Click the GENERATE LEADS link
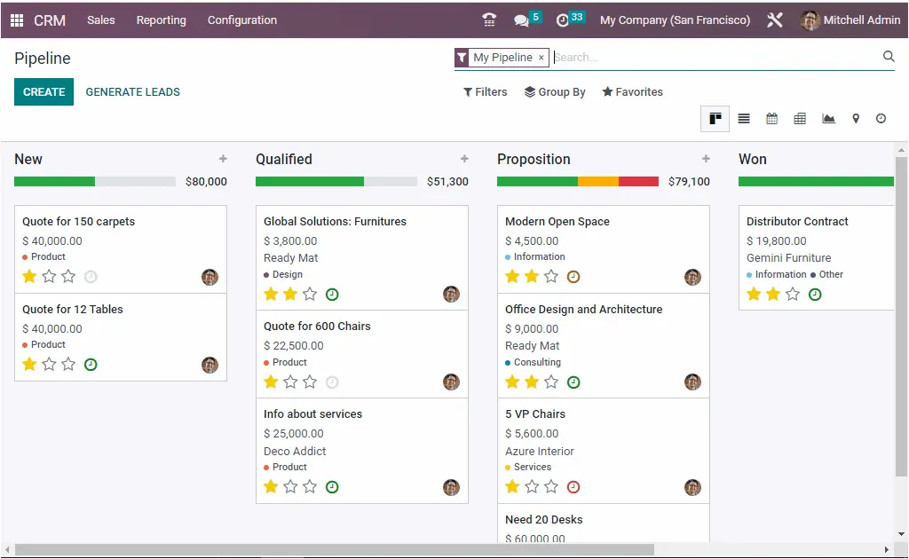 [x=132, y=91]
